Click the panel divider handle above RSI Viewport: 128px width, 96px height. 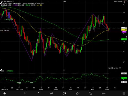click(x=64, y=70)
